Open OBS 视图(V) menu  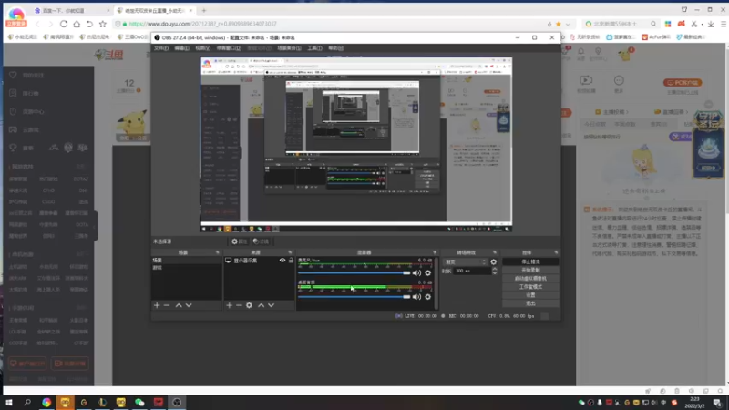click(x=202, y=48)
